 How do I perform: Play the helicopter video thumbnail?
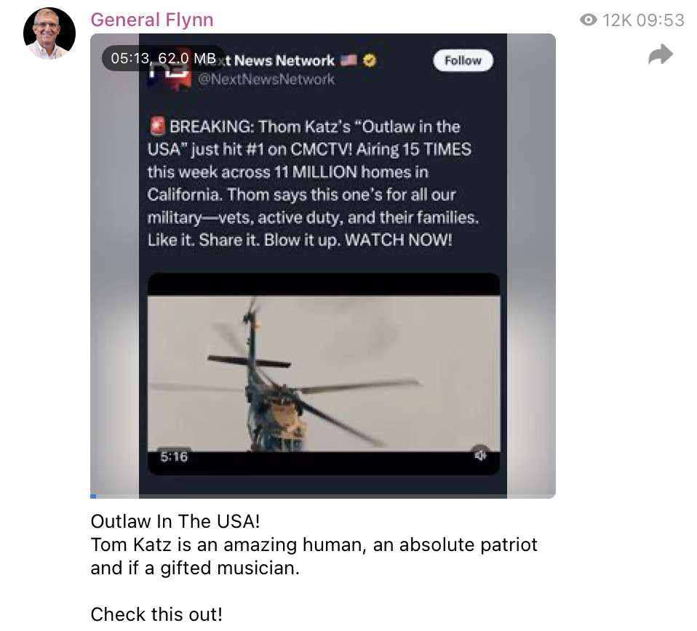[324, 374]
